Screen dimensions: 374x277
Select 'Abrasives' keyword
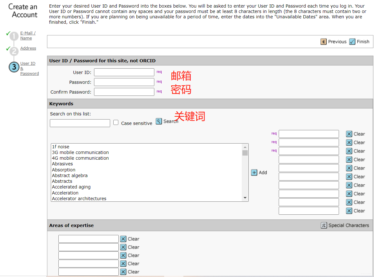[62, 164]
